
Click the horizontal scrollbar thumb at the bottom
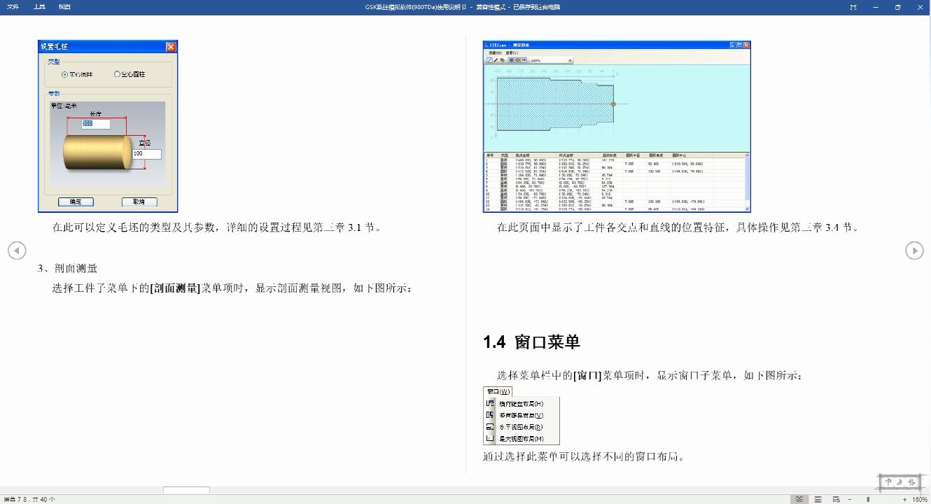click(186, 490)
